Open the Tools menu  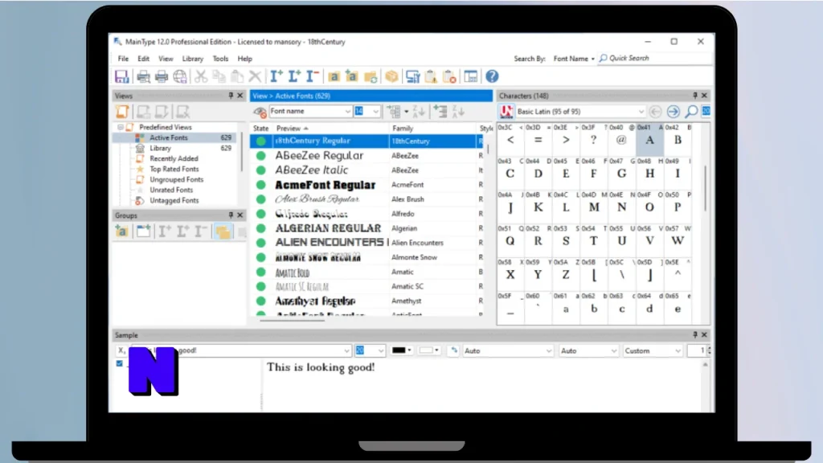220,59
